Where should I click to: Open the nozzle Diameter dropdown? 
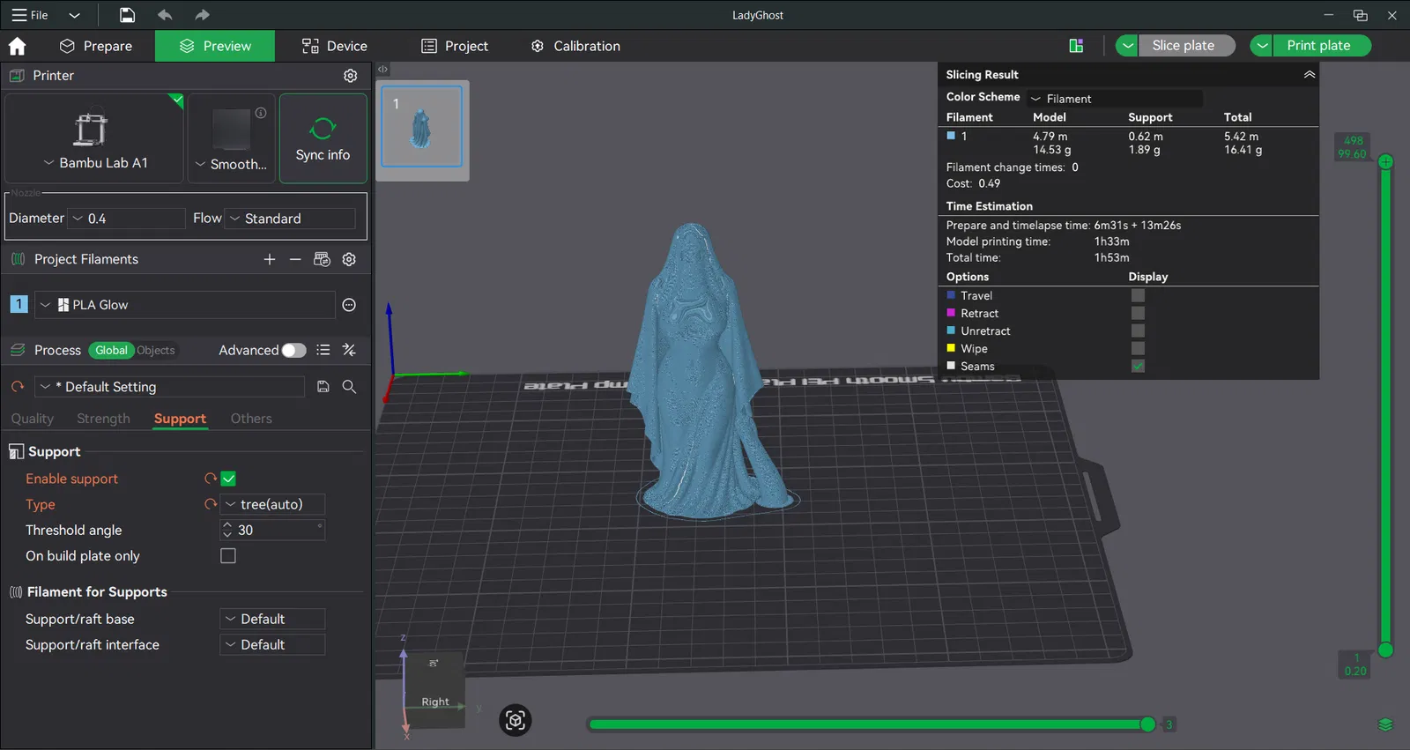pyautogui.click(x=127, y=219)
